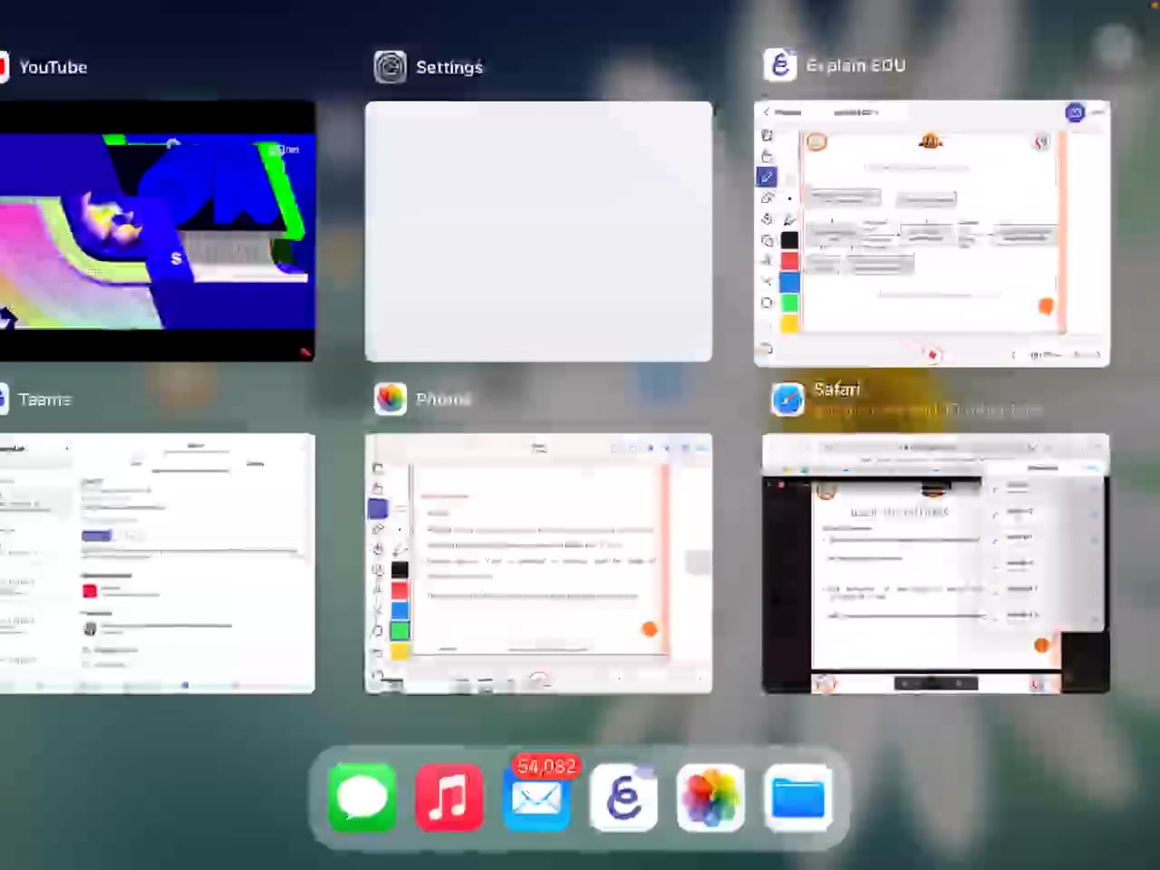Image resolution: width=1160 pixels, height=870 pixels.
Task: Open Mail with 54,082 unread badge
Action: (536, 797)
